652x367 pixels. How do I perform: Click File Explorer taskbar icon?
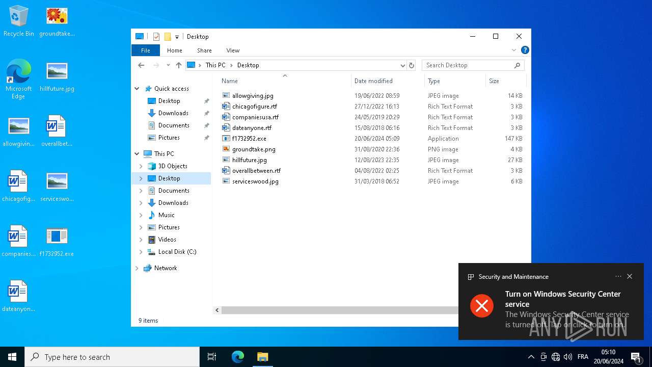point(262,357)
